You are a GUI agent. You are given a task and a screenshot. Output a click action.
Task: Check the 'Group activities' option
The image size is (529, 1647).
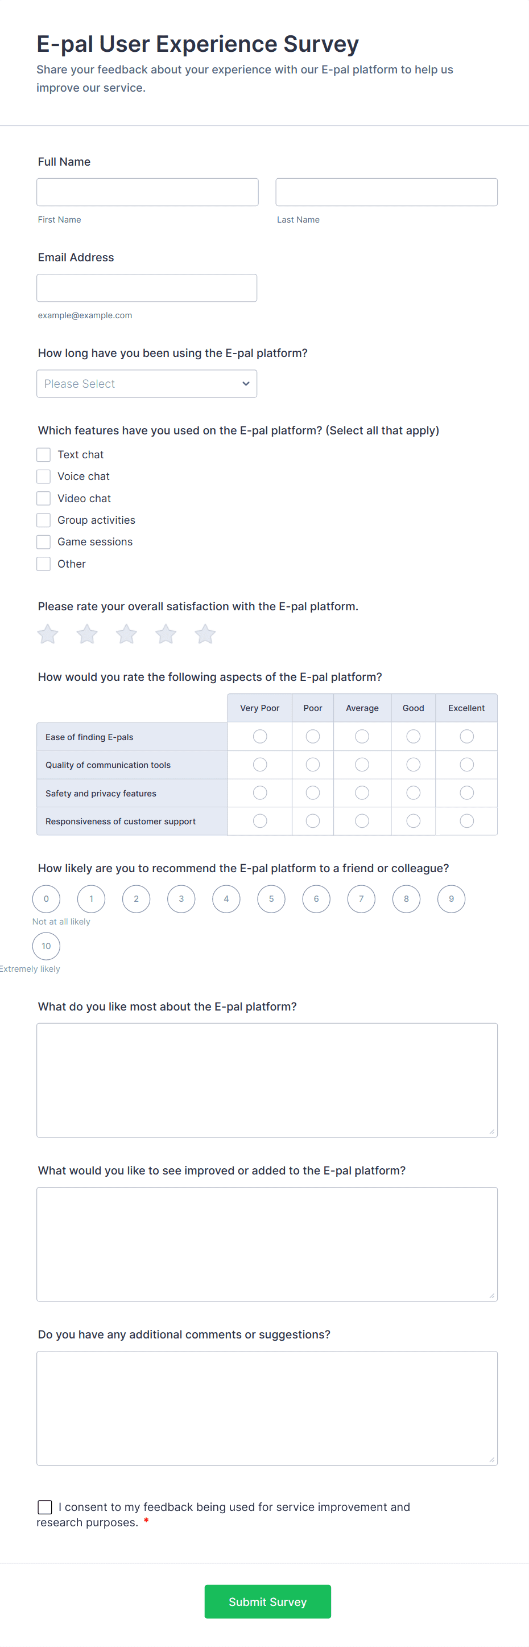coord(43,520)
